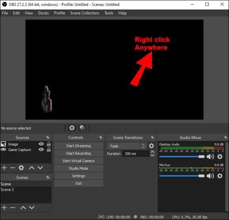Mute Desktop Audio speaker icon
Viewport: 229px width, 220px height.
click(210, 156)
